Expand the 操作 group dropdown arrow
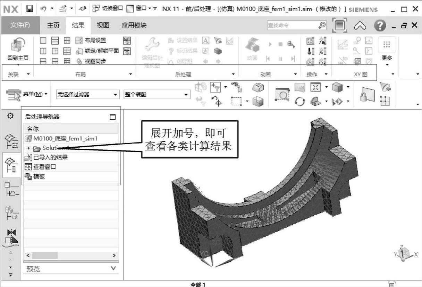422x287 pixels. (326, 74)
